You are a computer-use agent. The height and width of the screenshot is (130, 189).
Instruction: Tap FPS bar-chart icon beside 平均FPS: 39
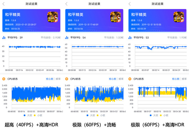click(x=4, y=38)
